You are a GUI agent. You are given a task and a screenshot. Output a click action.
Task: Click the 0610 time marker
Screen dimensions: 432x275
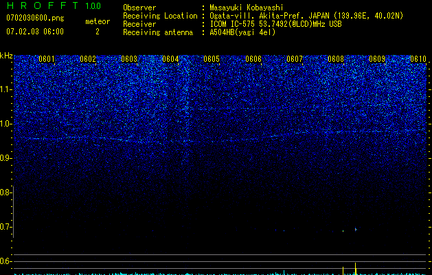pos(418,59)
